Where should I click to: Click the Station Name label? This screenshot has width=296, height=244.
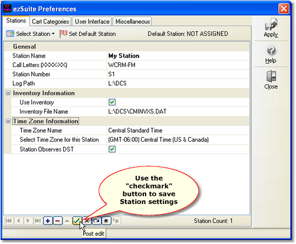point(29,56)
